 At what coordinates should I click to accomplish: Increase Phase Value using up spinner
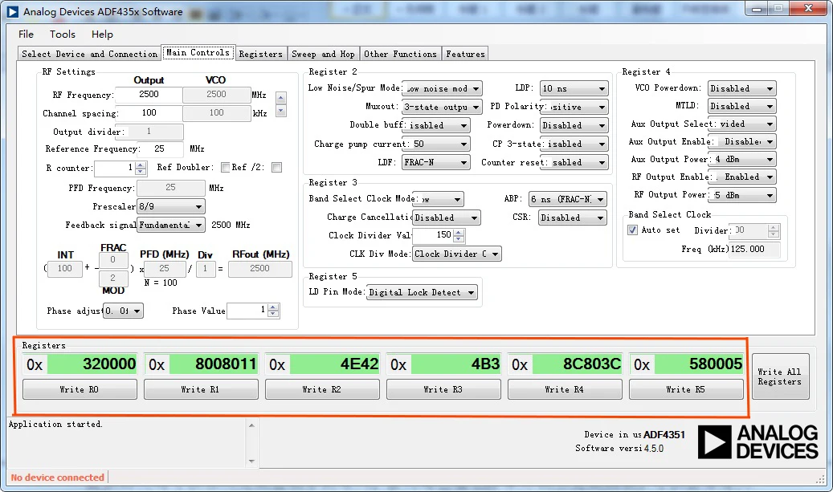pos(273,307)
